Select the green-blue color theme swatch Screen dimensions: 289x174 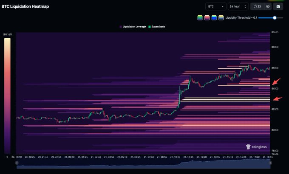point(200,18)
